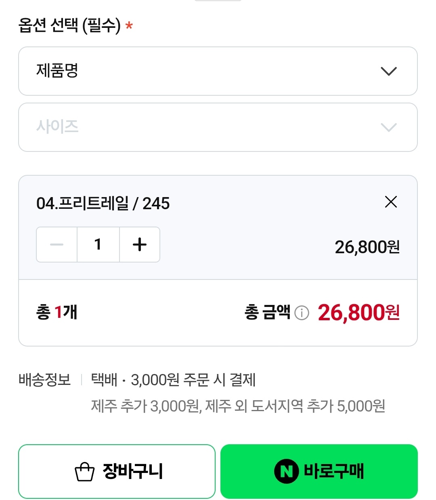The width and height of the screenshot is (436, 500).
Task: Click the shopping bag icon in 장바구니
Action: point(85,472)
